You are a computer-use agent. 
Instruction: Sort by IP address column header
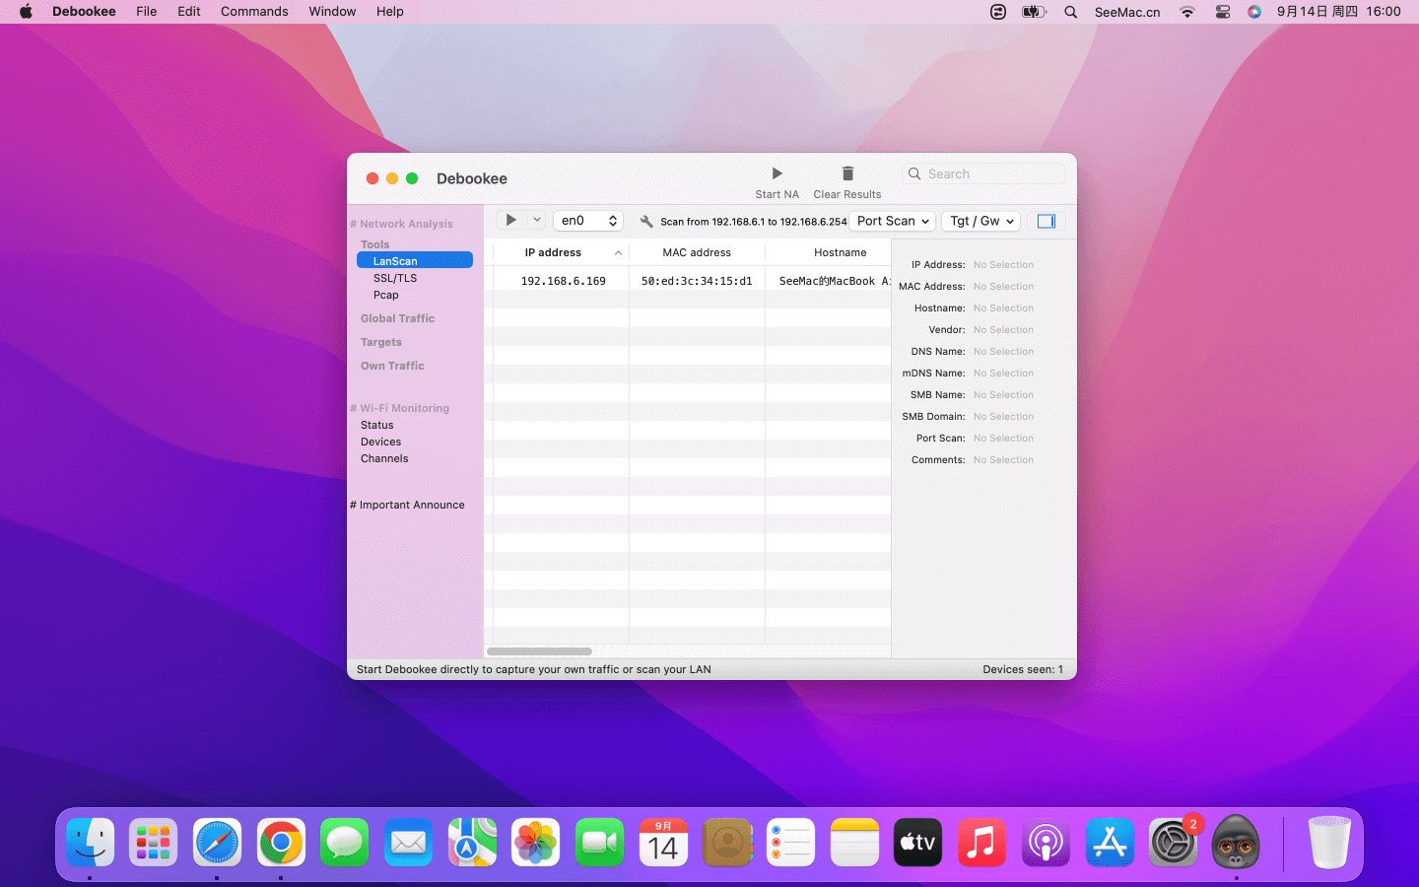pos(561,252)
